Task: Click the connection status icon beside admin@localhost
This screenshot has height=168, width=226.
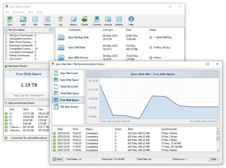Action: click(6, 138)
